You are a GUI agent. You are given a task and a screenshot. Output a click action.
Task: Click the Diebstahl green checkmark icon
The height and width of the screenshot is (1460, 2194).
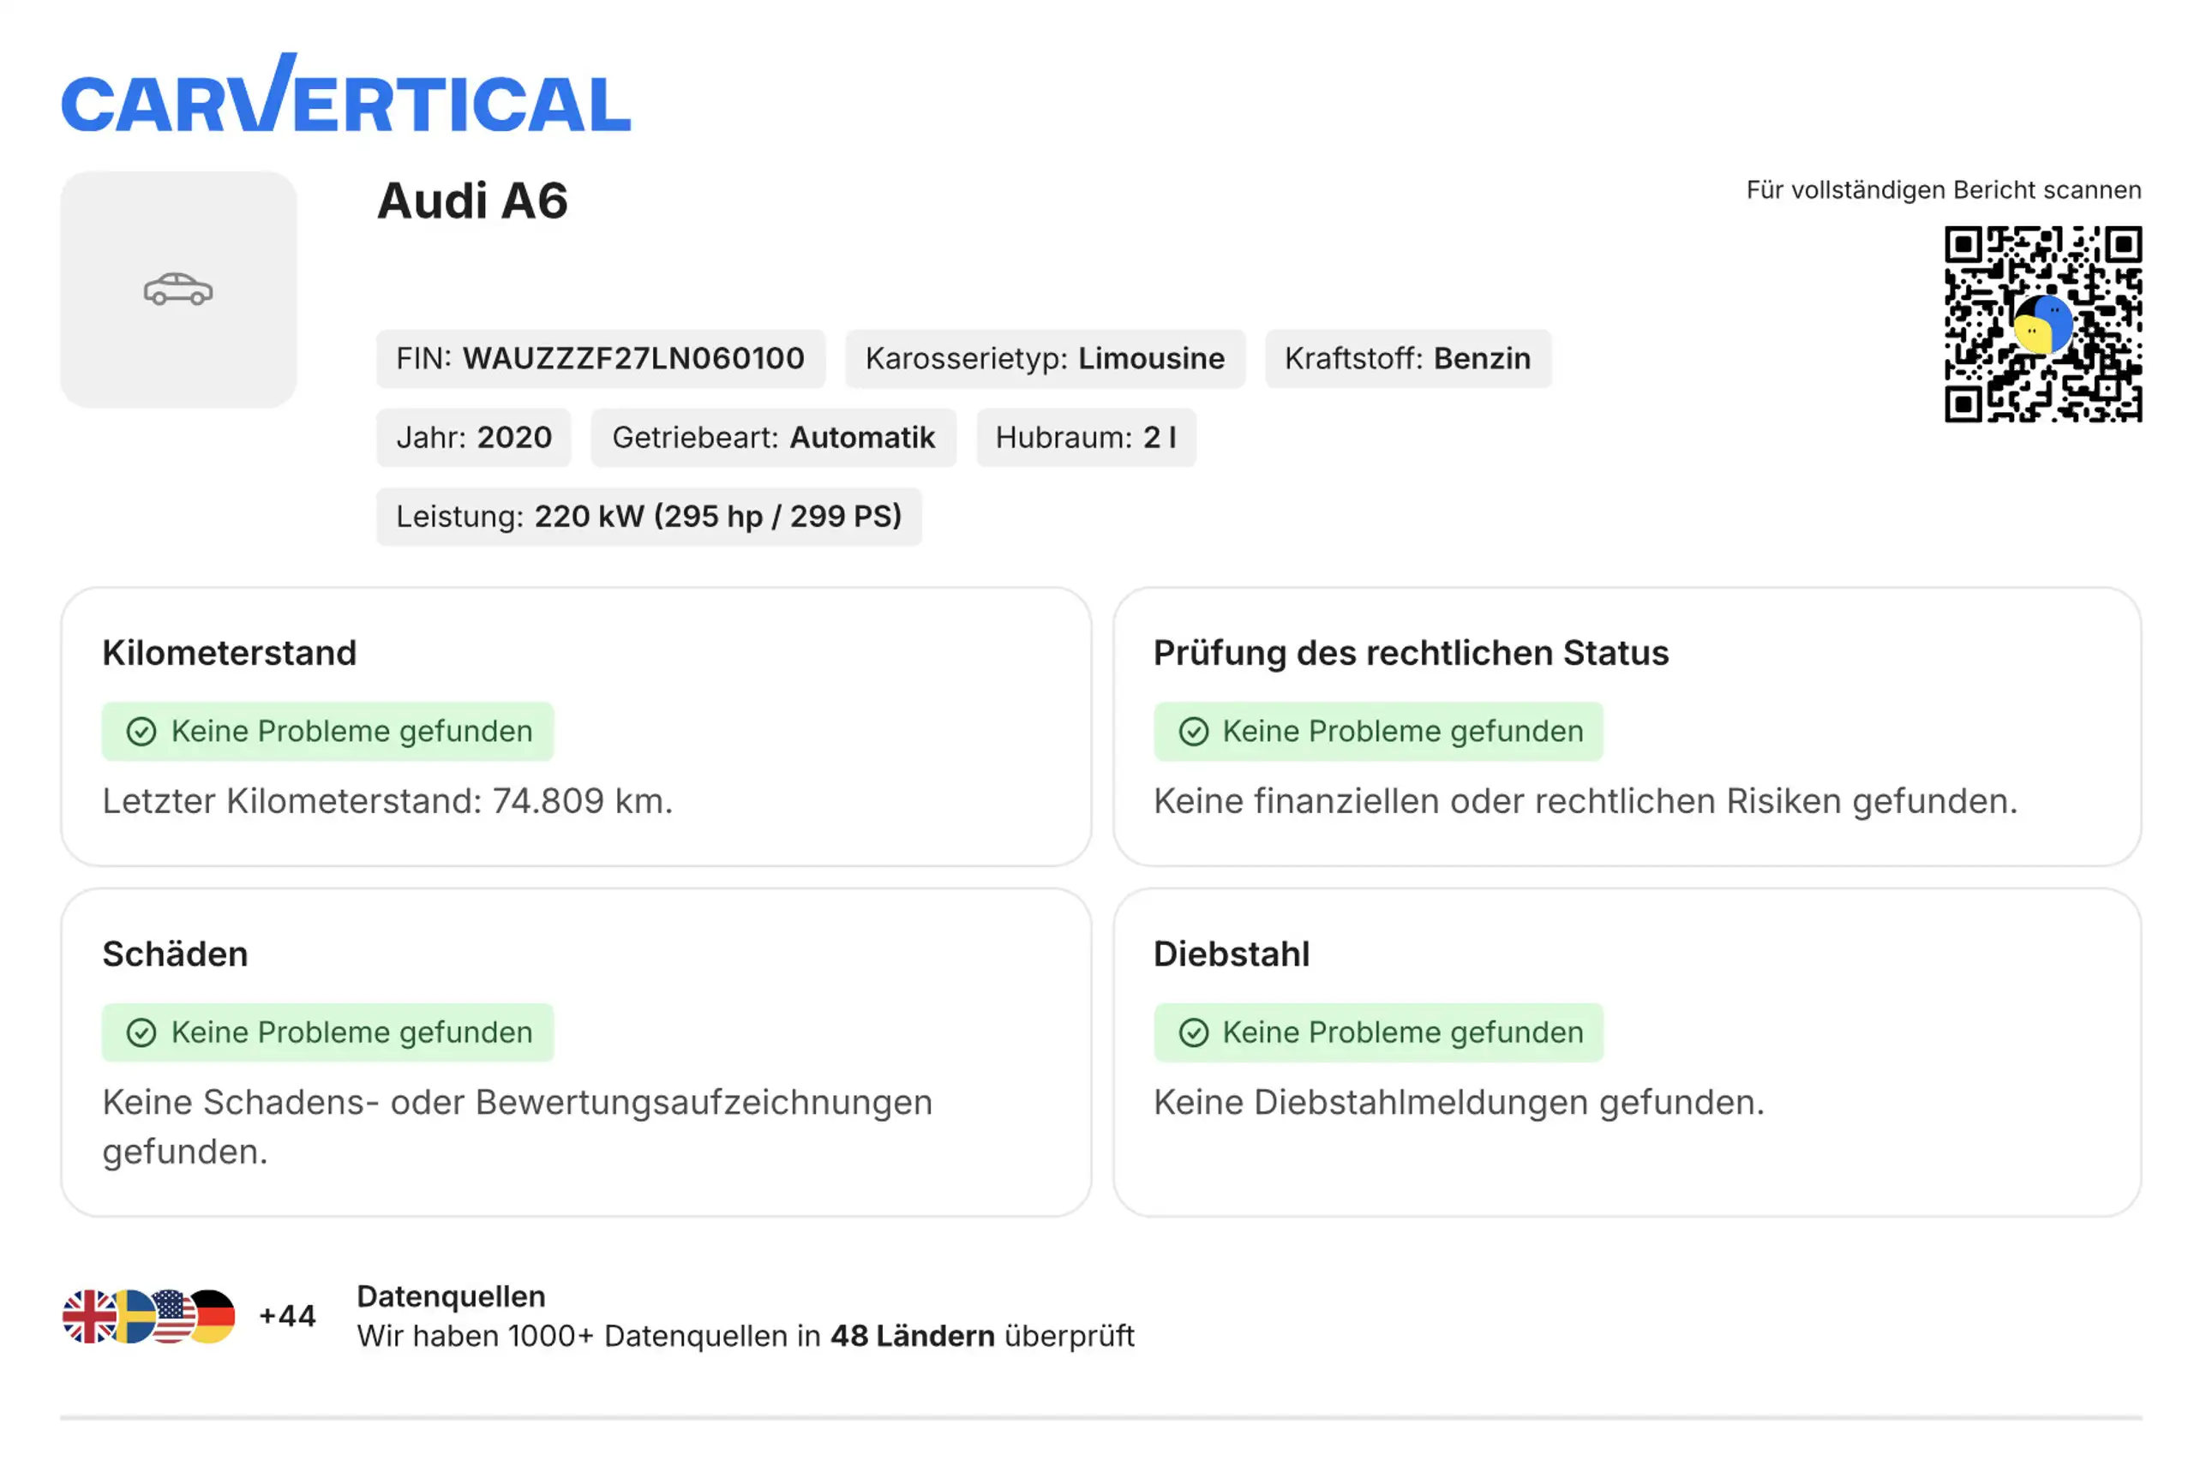[x=1193, y=1032]
